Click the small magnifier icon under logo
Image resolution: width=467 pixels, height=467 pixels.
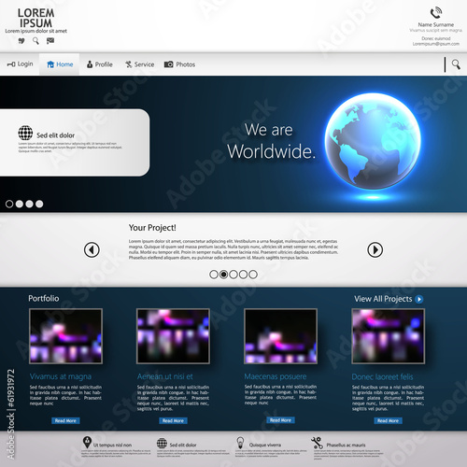[x=35, y=41]
